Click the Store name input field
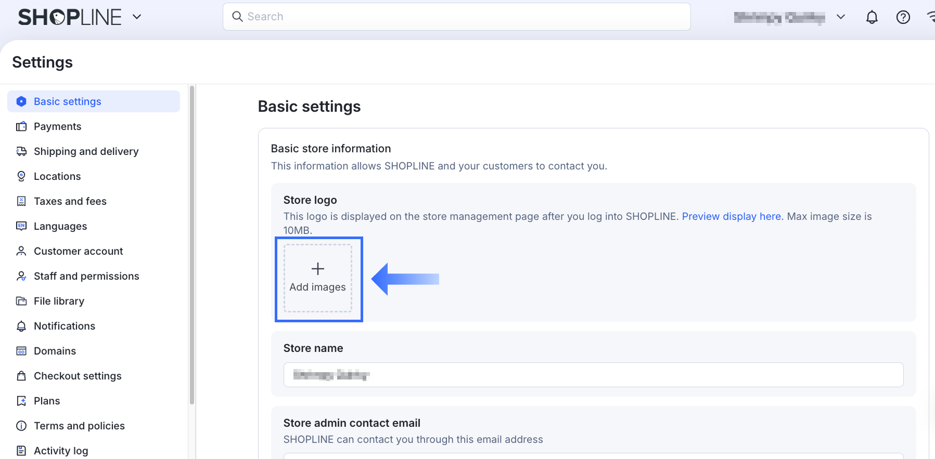Viewport: 935px width, 459px height. pyautogui.click(x=593, y=375)
